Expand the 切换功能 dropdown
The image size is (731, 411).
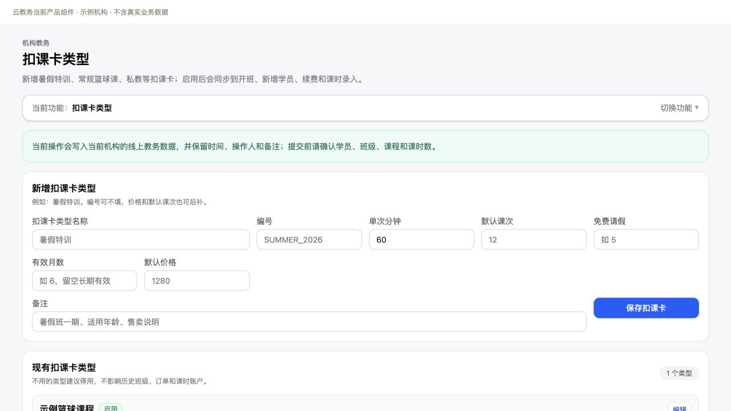click(680, 108)
